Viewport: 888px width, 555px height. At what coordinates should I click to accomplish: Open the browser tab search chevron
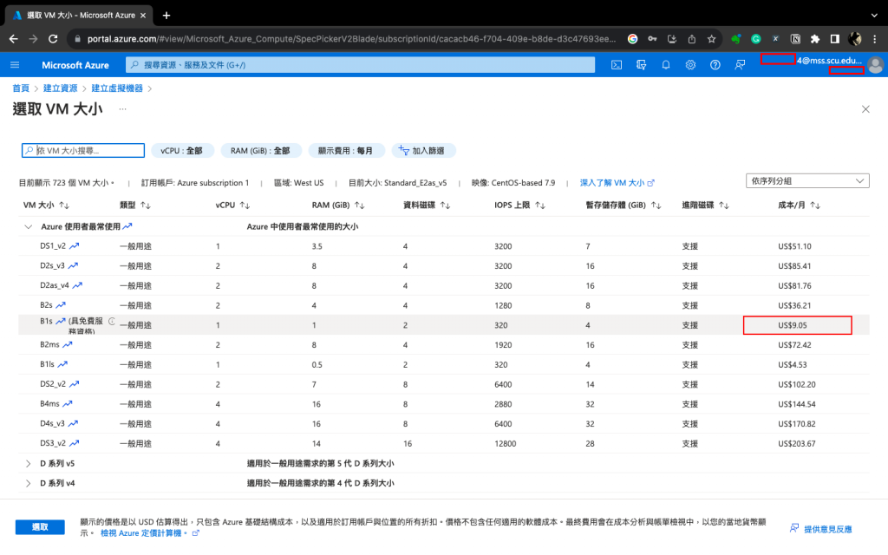pyautogui.click(x=874, y=16)
